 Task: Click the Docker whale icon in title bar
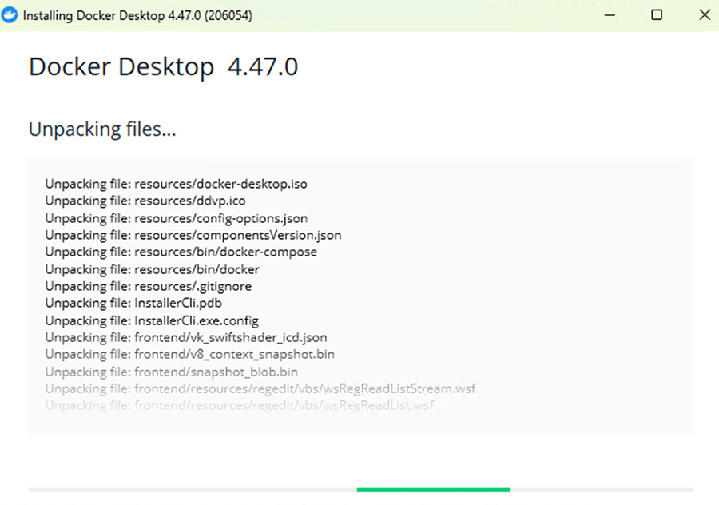point(11,15)
